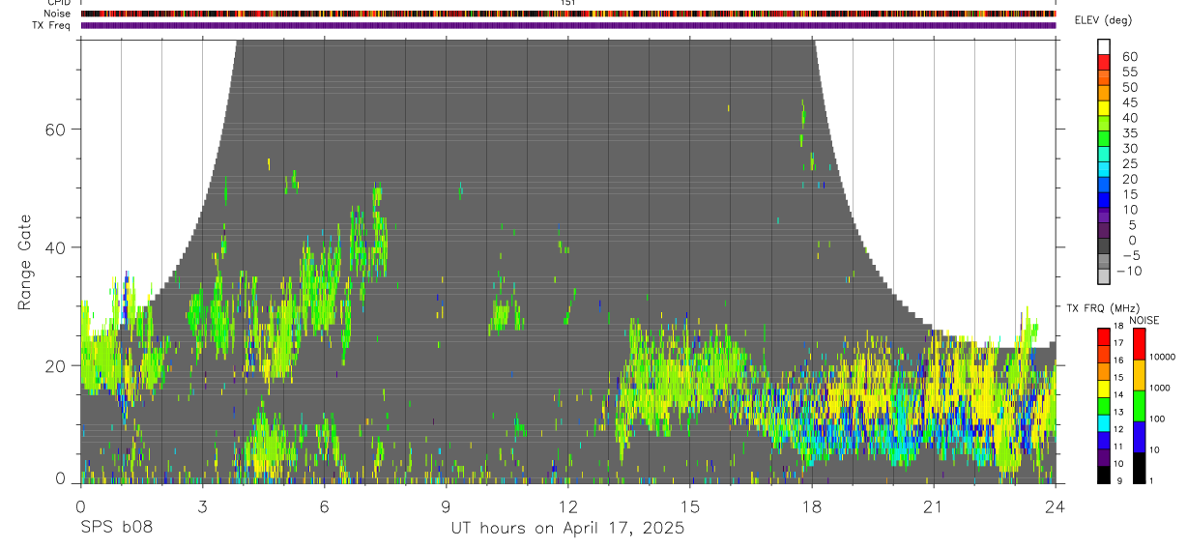Select the green 100 NOISE legend block
1187x548 pixels.
click(x=1137, y=405)
